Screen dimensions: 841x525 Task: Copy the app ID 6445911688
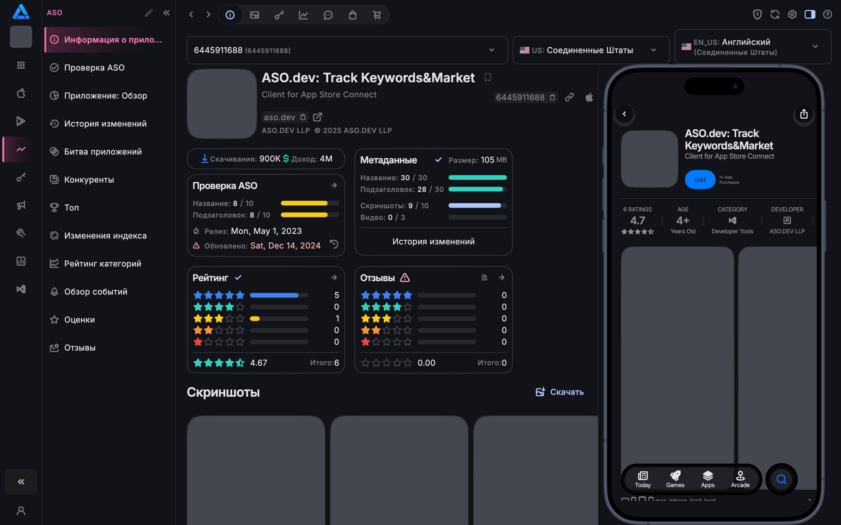[552, 97]
